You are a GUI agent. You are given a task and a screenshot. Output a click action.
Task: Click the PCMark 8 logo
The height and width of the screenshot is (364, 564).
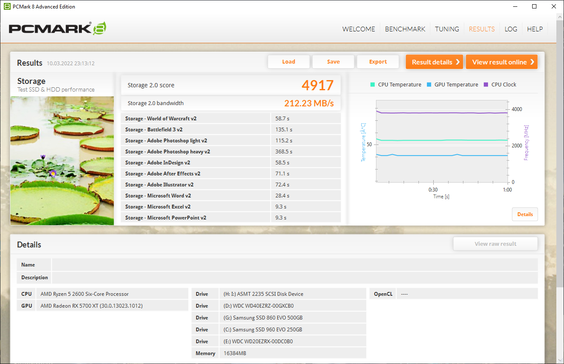tap(57, 28)
